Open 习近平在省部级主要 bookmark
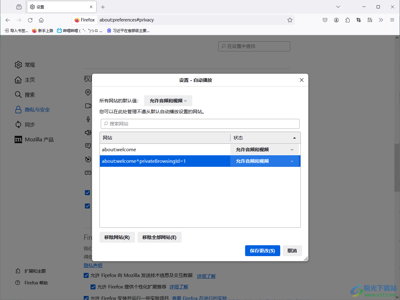Viewport: 400px width, 300px height. pos(128,31)
